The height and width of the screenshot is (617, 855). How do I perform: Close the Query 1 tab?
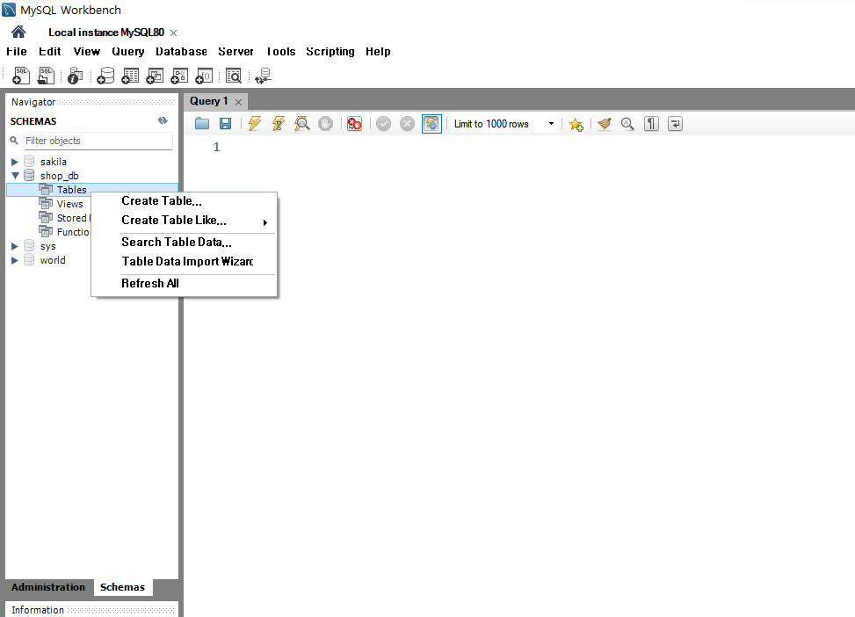coord(238,102)
